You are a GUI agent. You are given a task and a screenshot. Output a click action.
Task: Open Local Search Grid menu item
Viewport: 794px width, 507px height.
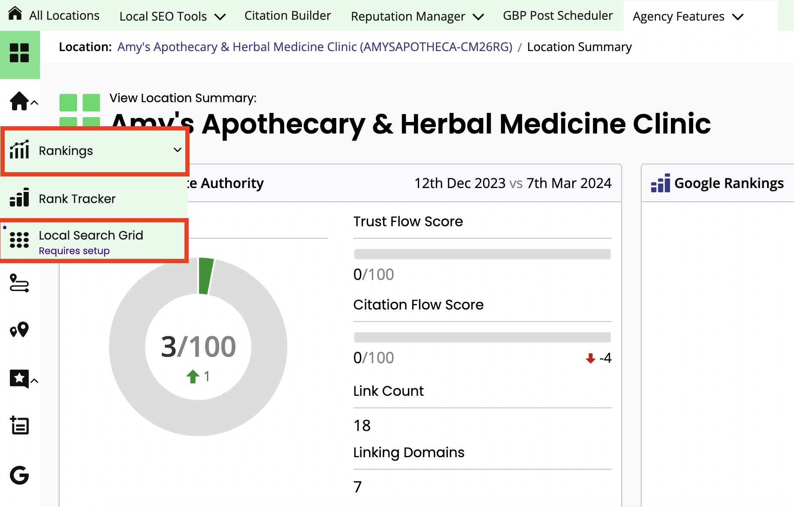(x=91, y=236)
